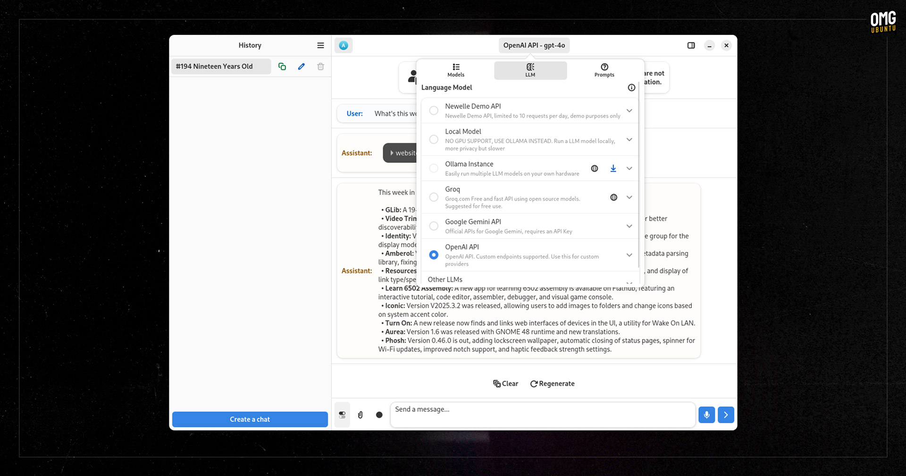
Task: Click the attach file paperclip icon
Action: coord(360,415)
